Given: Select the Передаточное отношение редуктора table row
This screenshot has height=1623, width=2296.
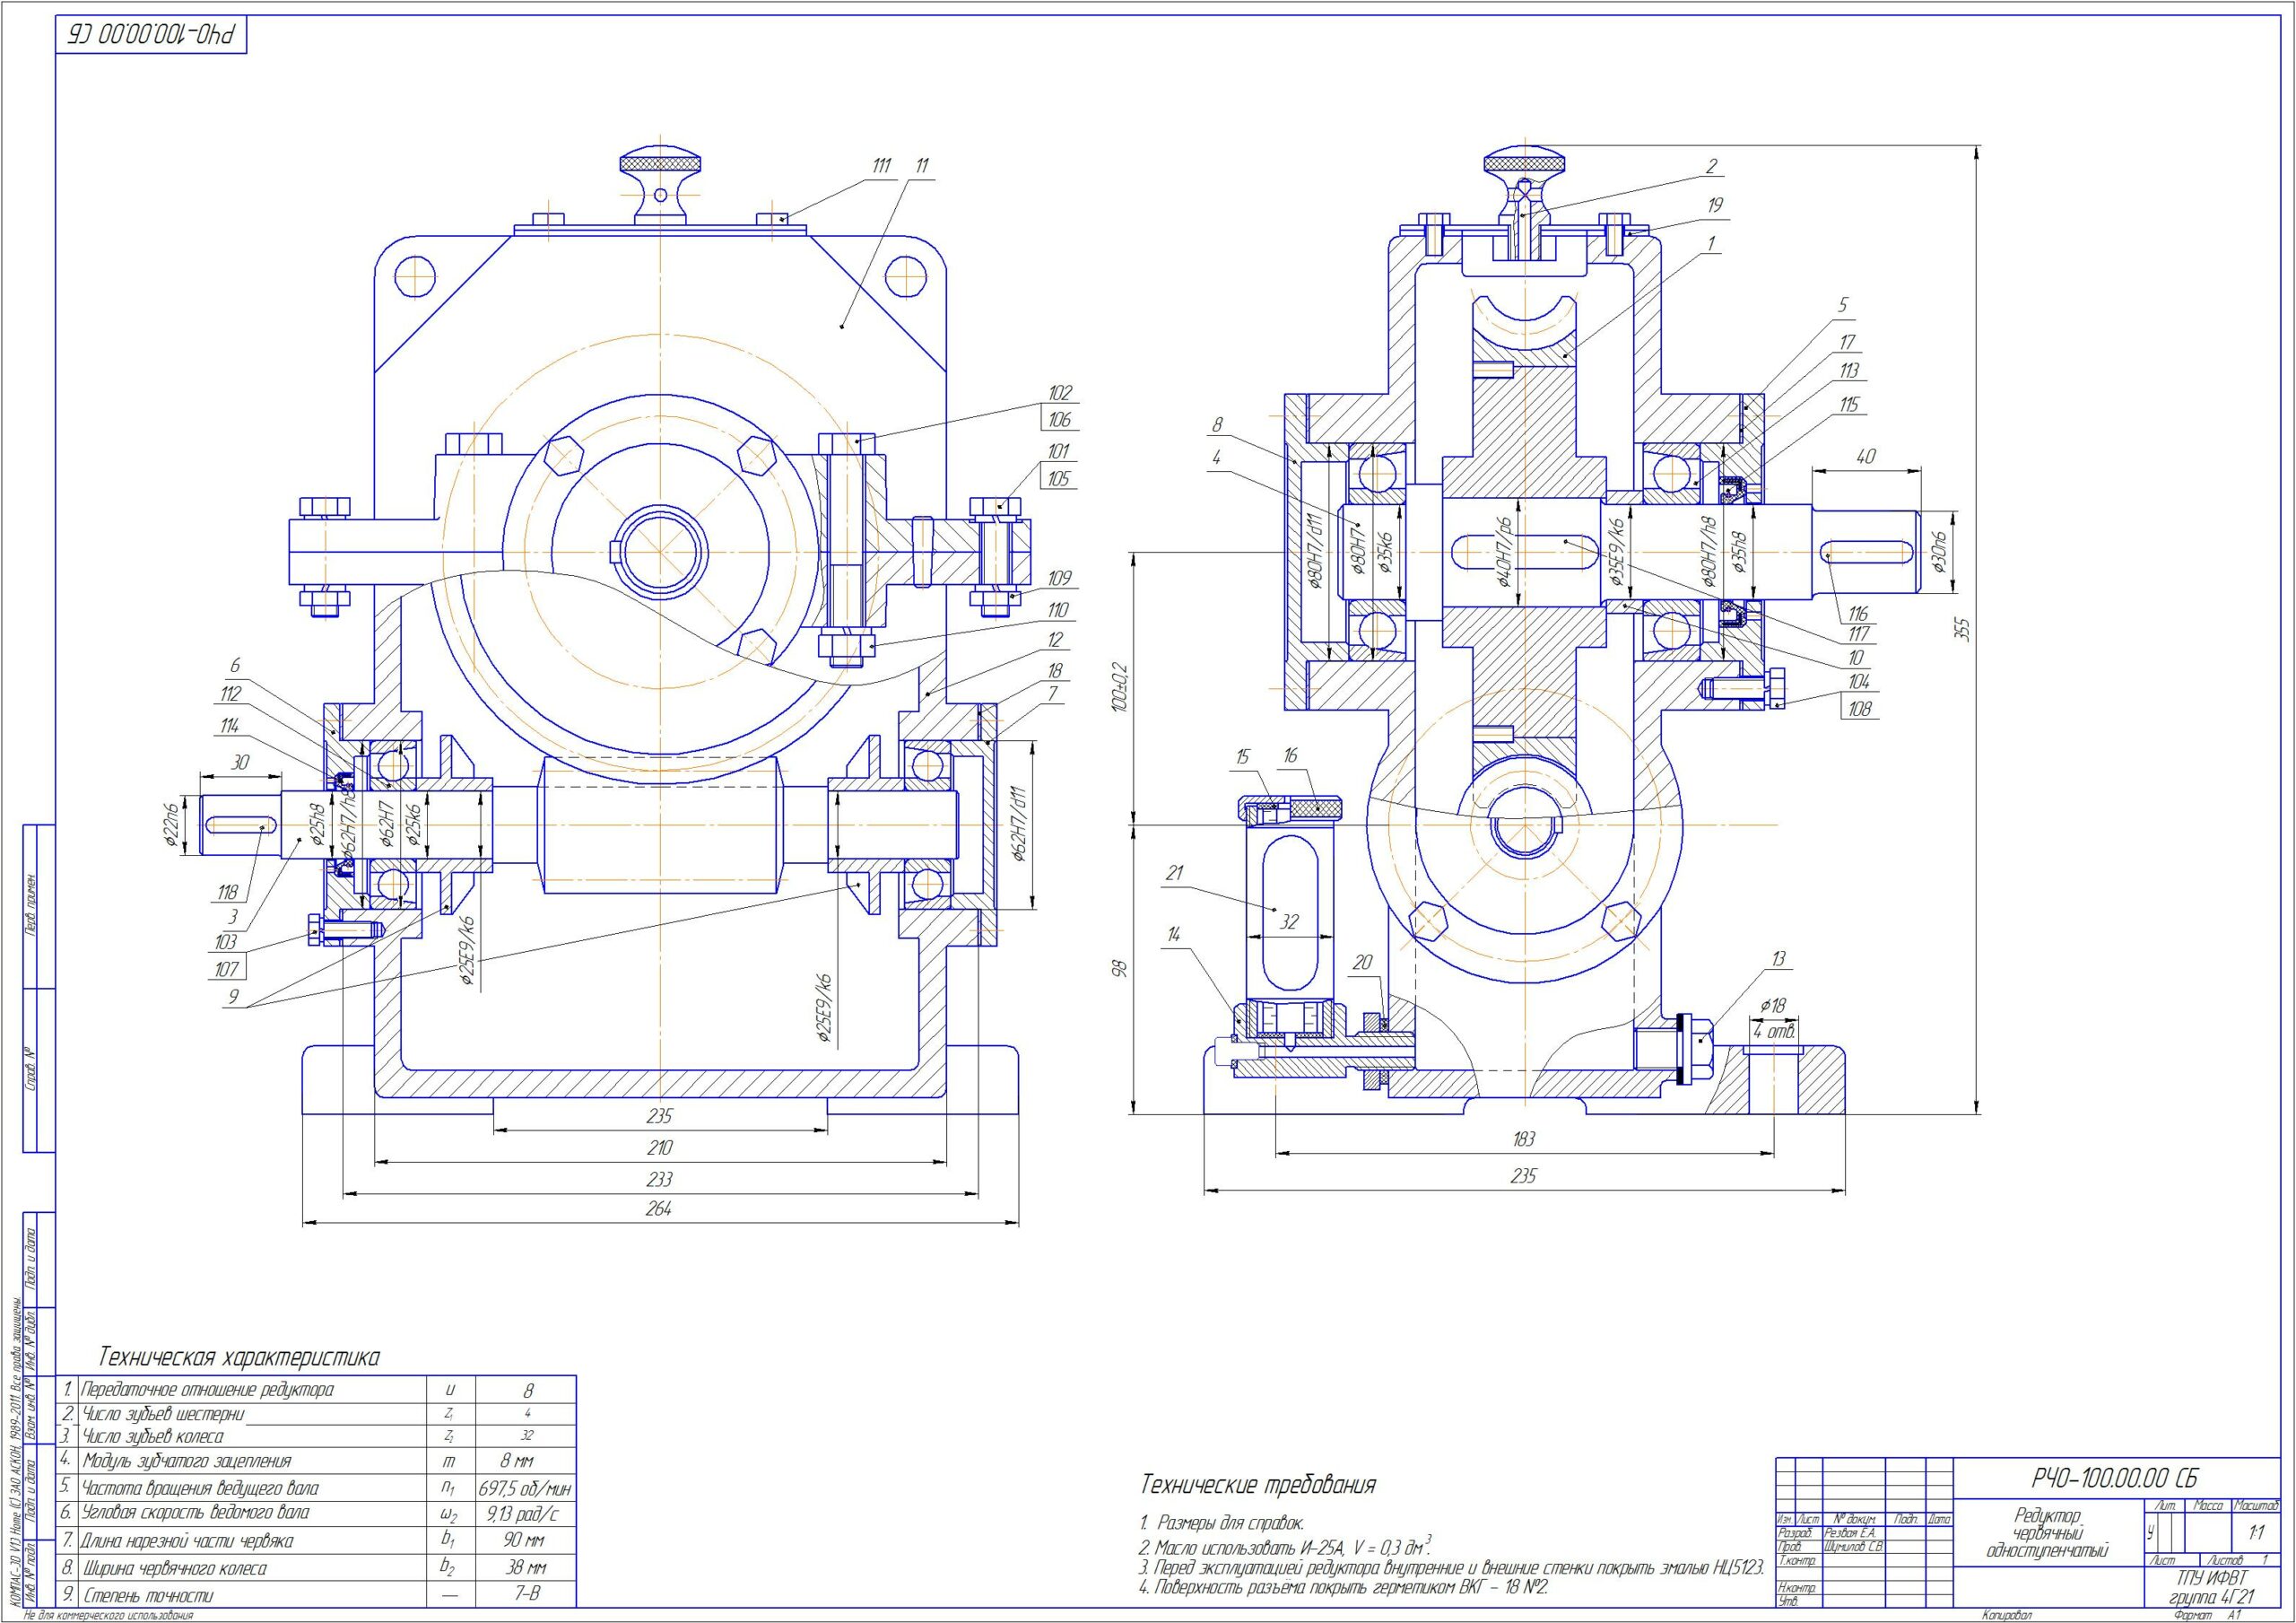Looking at the screenshot, I should point(317,1389).
